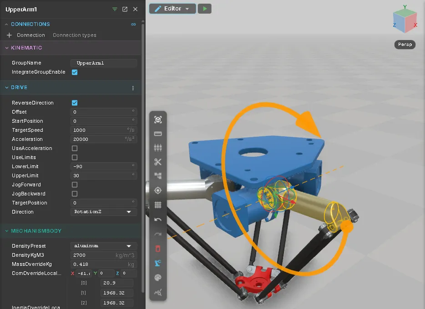Click the redo arrow icon
The width and height of the screenshot is (425, 309).
(x=158, y=234)
